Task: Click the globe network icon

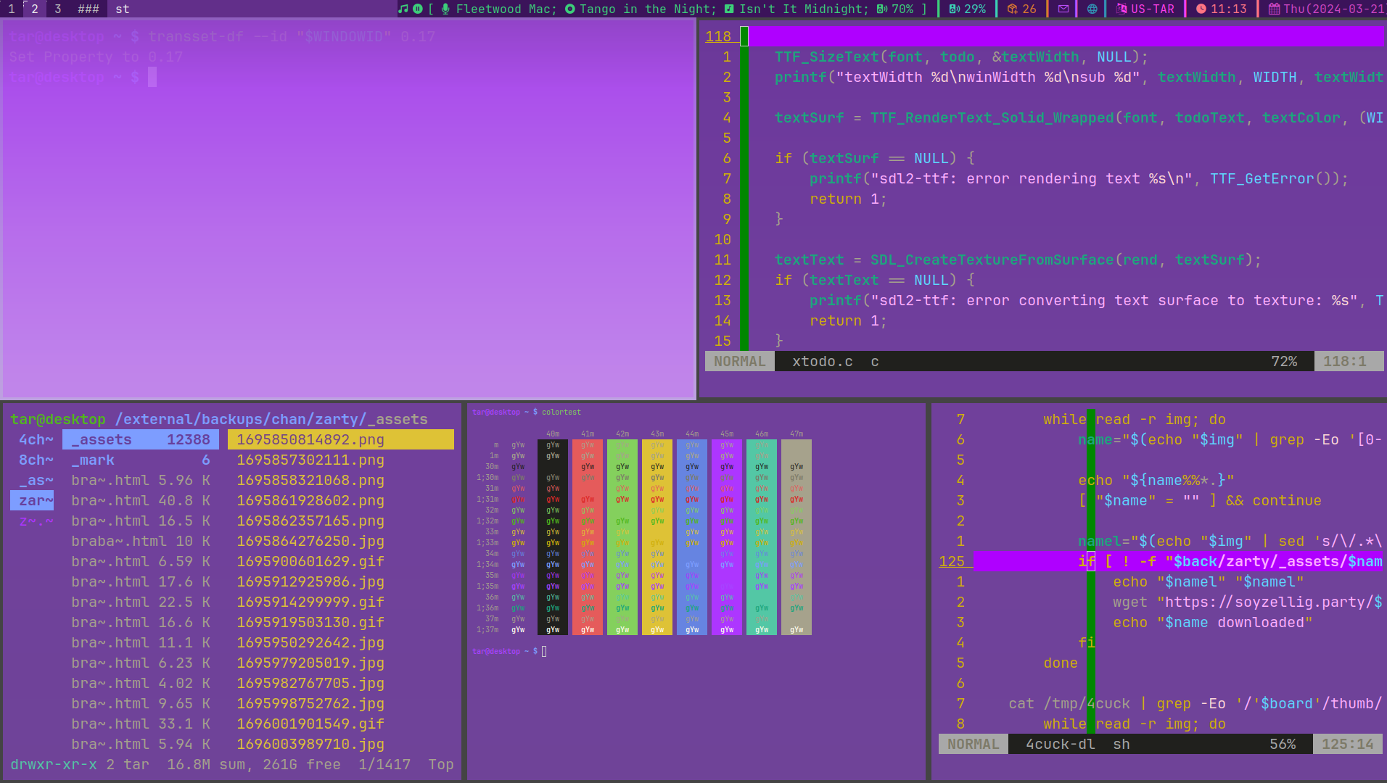Action: pyautogui.click(x=1092, y=9)
